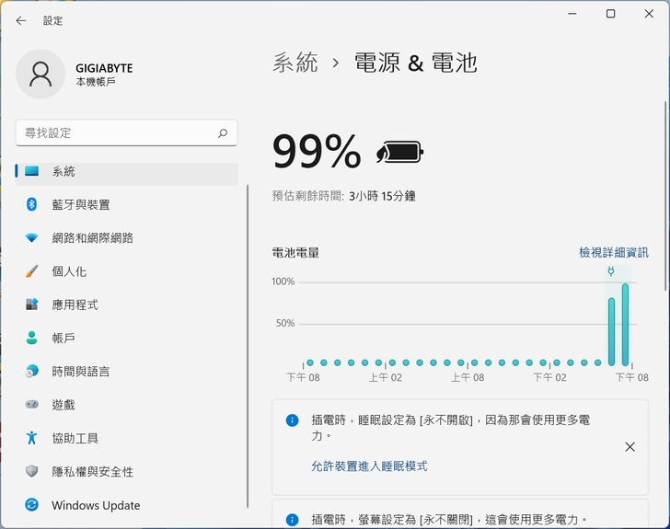670x529 pixels.
Task: Click the 協助工具 accessibility icon
Action: 32,438
